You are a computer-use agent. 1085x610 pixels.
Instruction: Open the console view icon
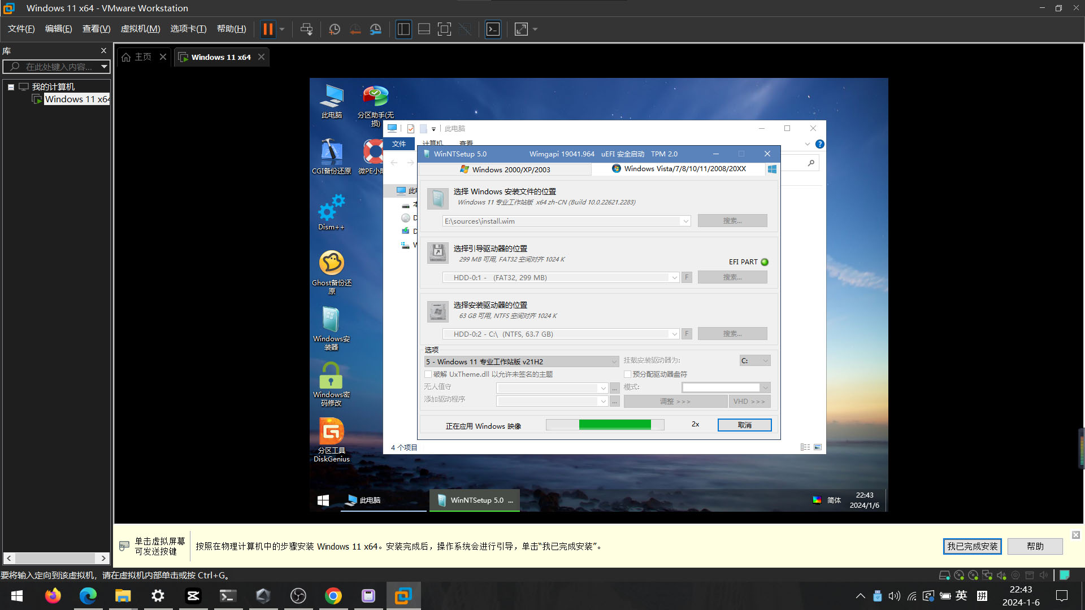pos(493,29)
